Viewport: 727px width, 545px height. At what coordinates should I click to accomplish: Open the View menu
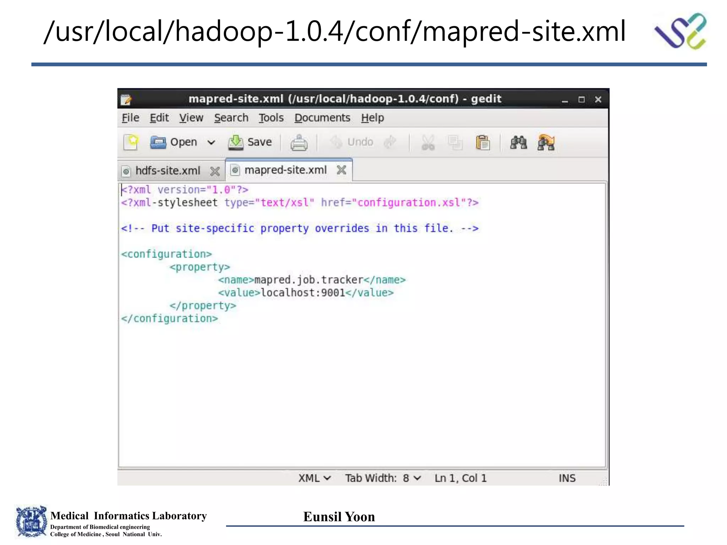pos(191,118)
